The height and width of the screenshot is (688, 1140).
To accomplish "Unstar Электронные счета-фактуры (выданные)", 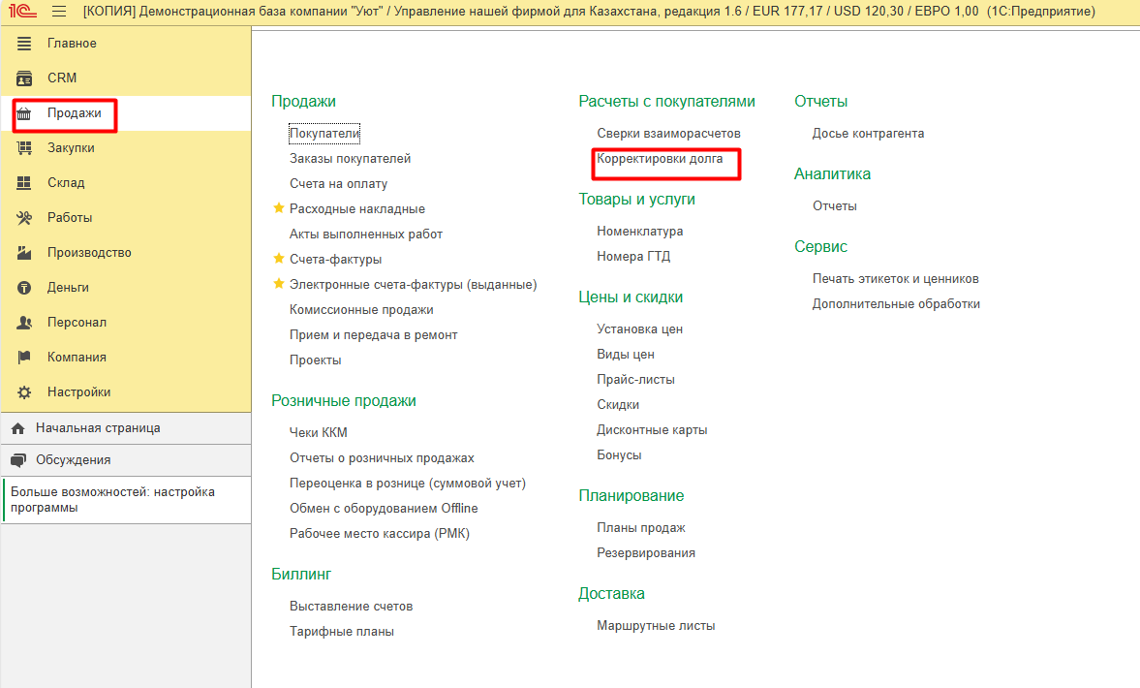I will pos(279,284).
